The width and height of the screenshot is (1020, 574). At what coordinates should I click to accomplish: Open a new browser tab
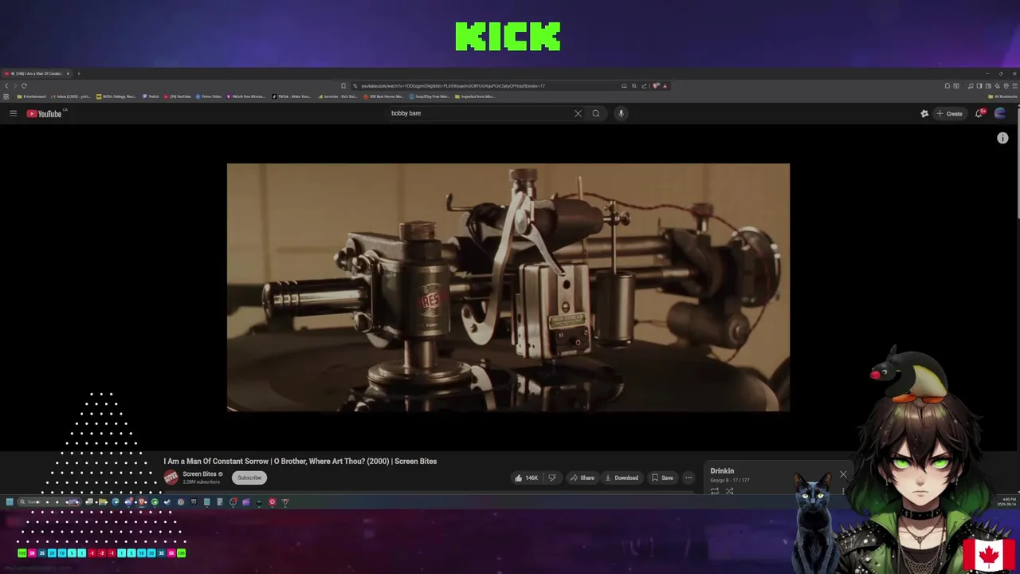tap(79, 73)
